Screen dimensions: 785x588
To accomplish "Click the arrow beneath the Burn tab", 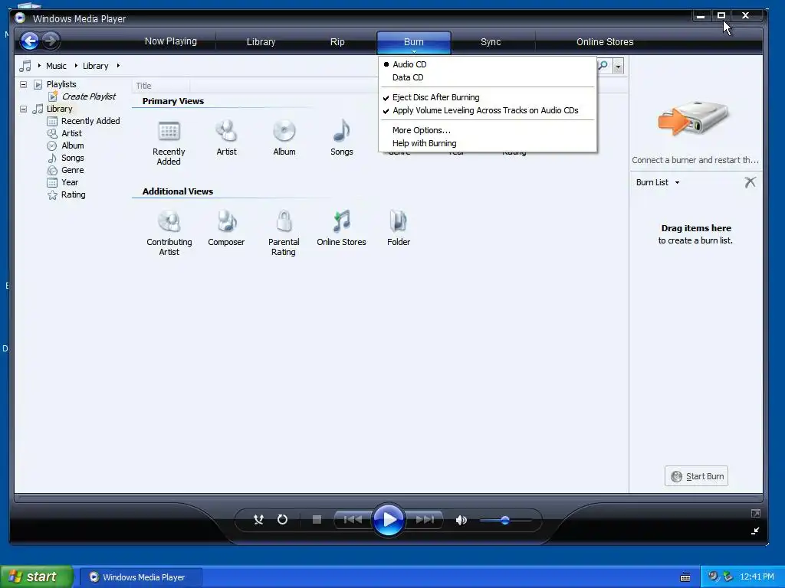I will tap(414, 51).
